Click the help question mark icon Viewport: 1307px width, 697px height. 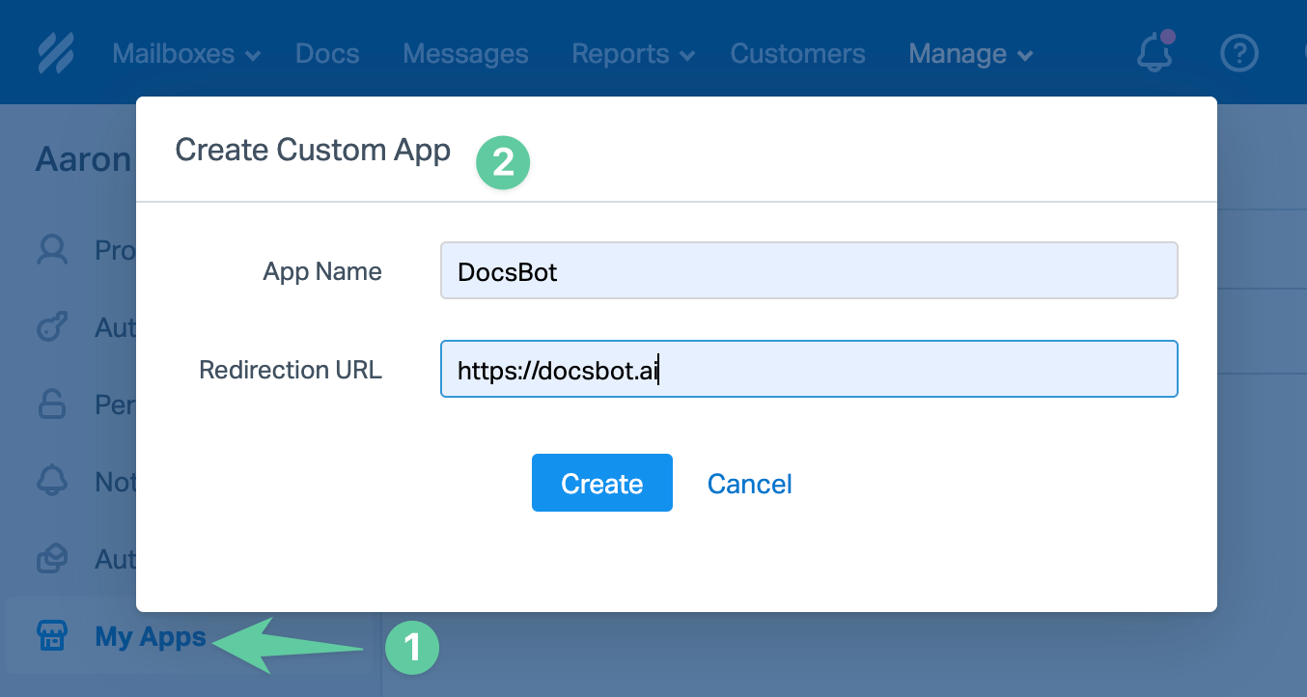[x=1239, y=53]
